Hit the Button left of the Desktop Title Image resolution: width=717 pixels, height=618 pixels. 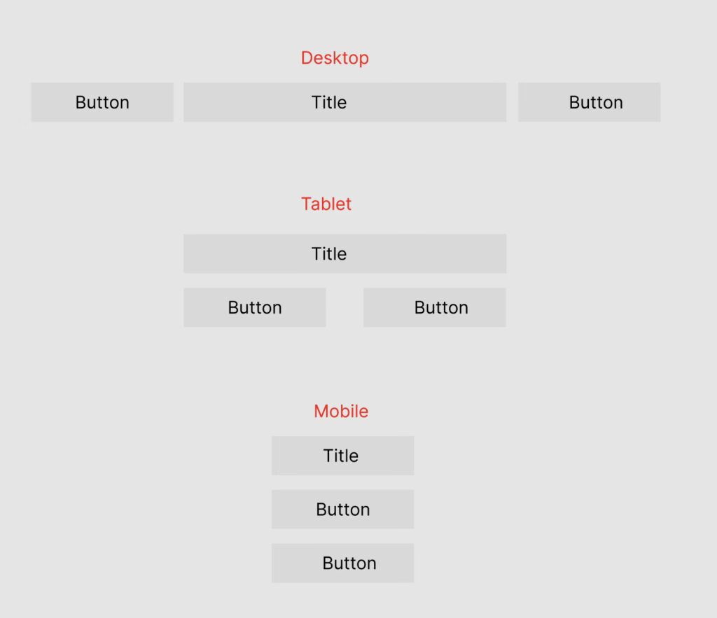(x=102, y=102)
